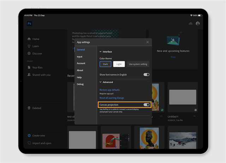Open bottom-row portrait with orange sun thumbnail
Image resolution: width=226 pixels, height=163 pixels.
(149, 138)
